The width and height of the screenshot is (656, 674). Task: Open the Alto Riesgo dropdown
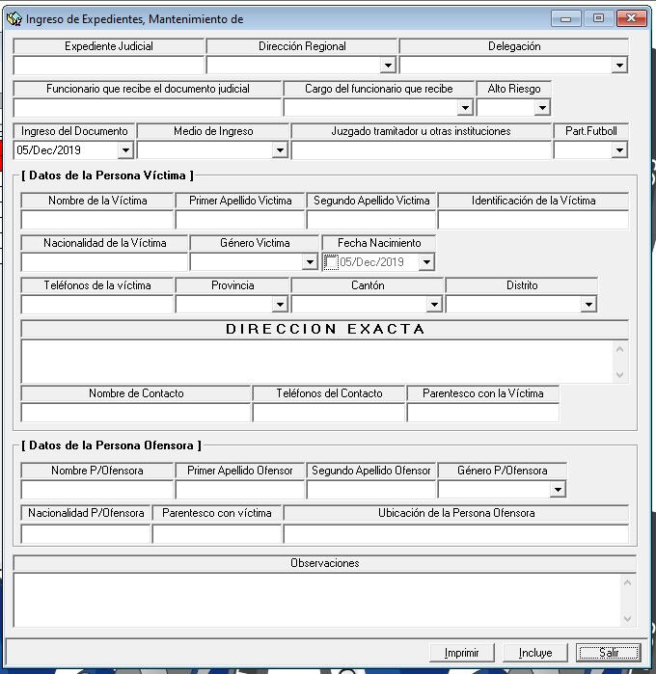tap(542, 108)
